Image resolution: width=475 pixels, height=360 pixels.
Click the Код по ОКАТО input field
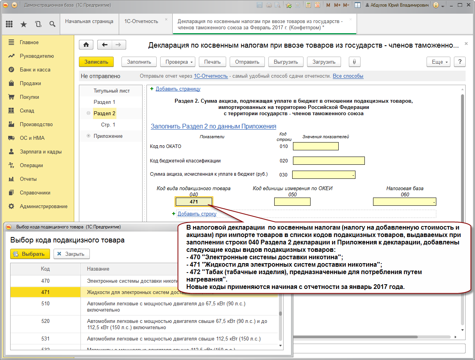click(316, 146)
